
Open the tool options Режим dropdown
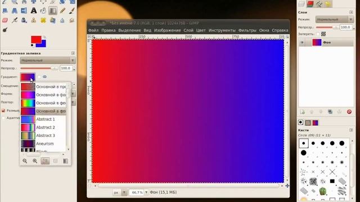[x=48, y=61]
